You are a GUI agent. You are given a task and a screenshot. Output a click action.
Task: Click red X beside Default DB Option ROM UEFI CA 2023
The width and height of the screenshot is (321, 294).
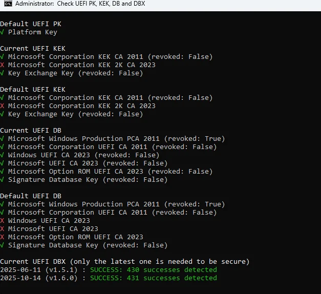(x=2, y=237)
